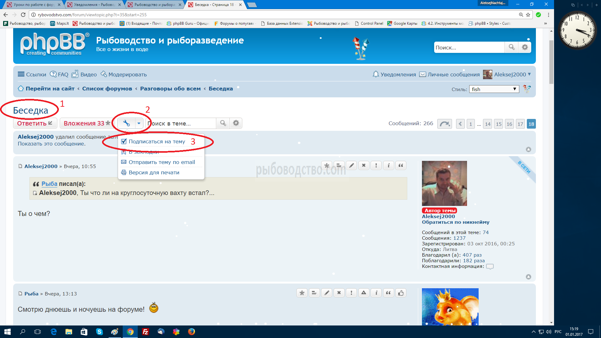Choose Версия для печати menu item

[x=154, y=172]
